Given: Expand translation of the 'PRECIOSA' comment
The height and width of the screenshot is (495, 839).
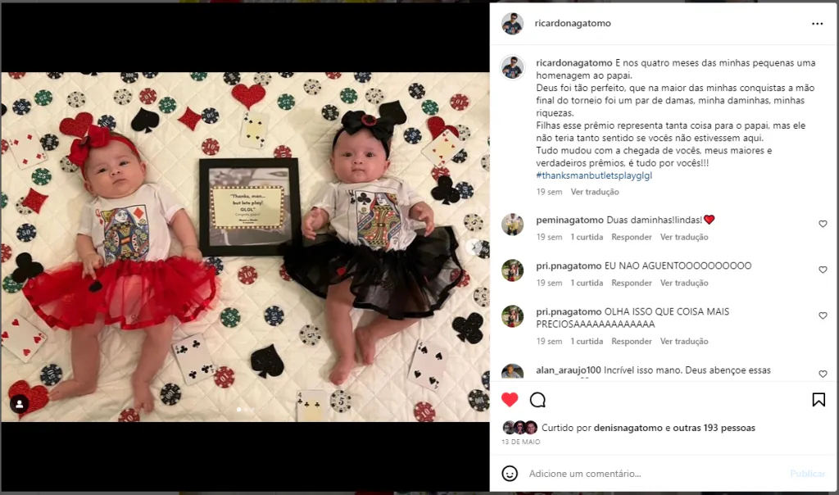Looking at the screenshot, I should click(684, 342).
